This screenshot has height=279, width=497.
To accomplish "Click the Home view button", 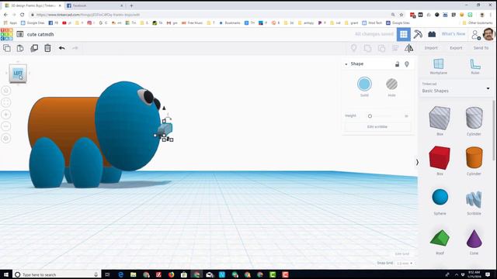I will [6, 91].
